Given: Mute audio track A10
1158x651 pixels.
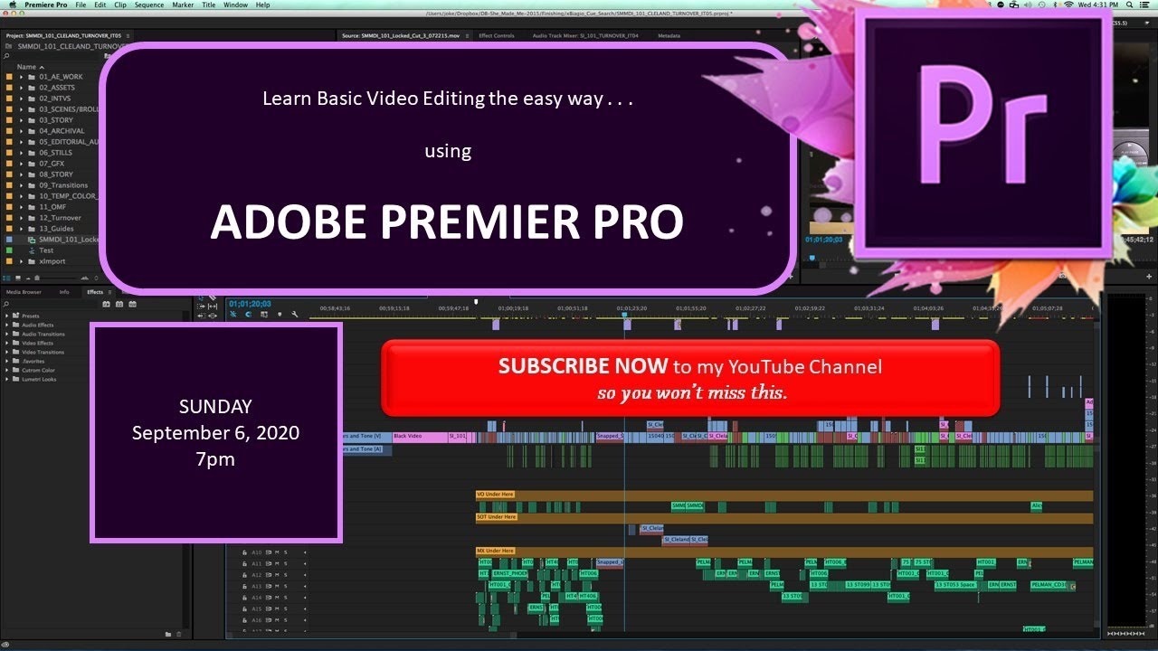Looking at the screenshot, I should click(277, 552).
